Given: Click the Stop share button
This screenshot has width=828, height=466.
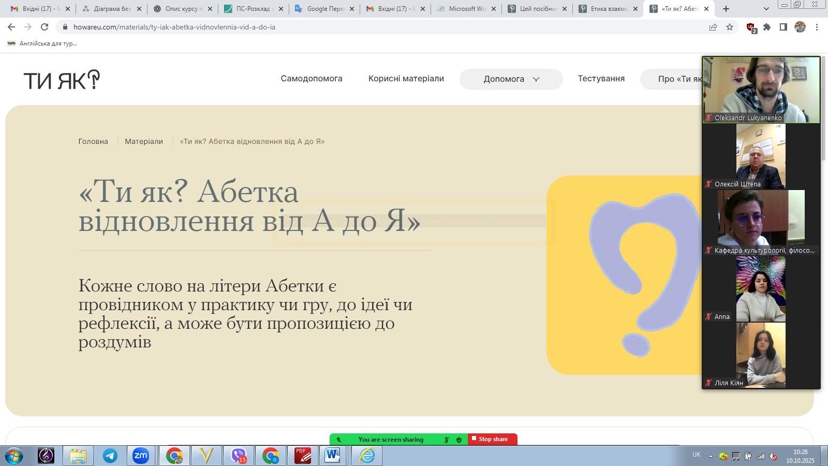Looking at the screenshot, I should click(x=492, y=439).
